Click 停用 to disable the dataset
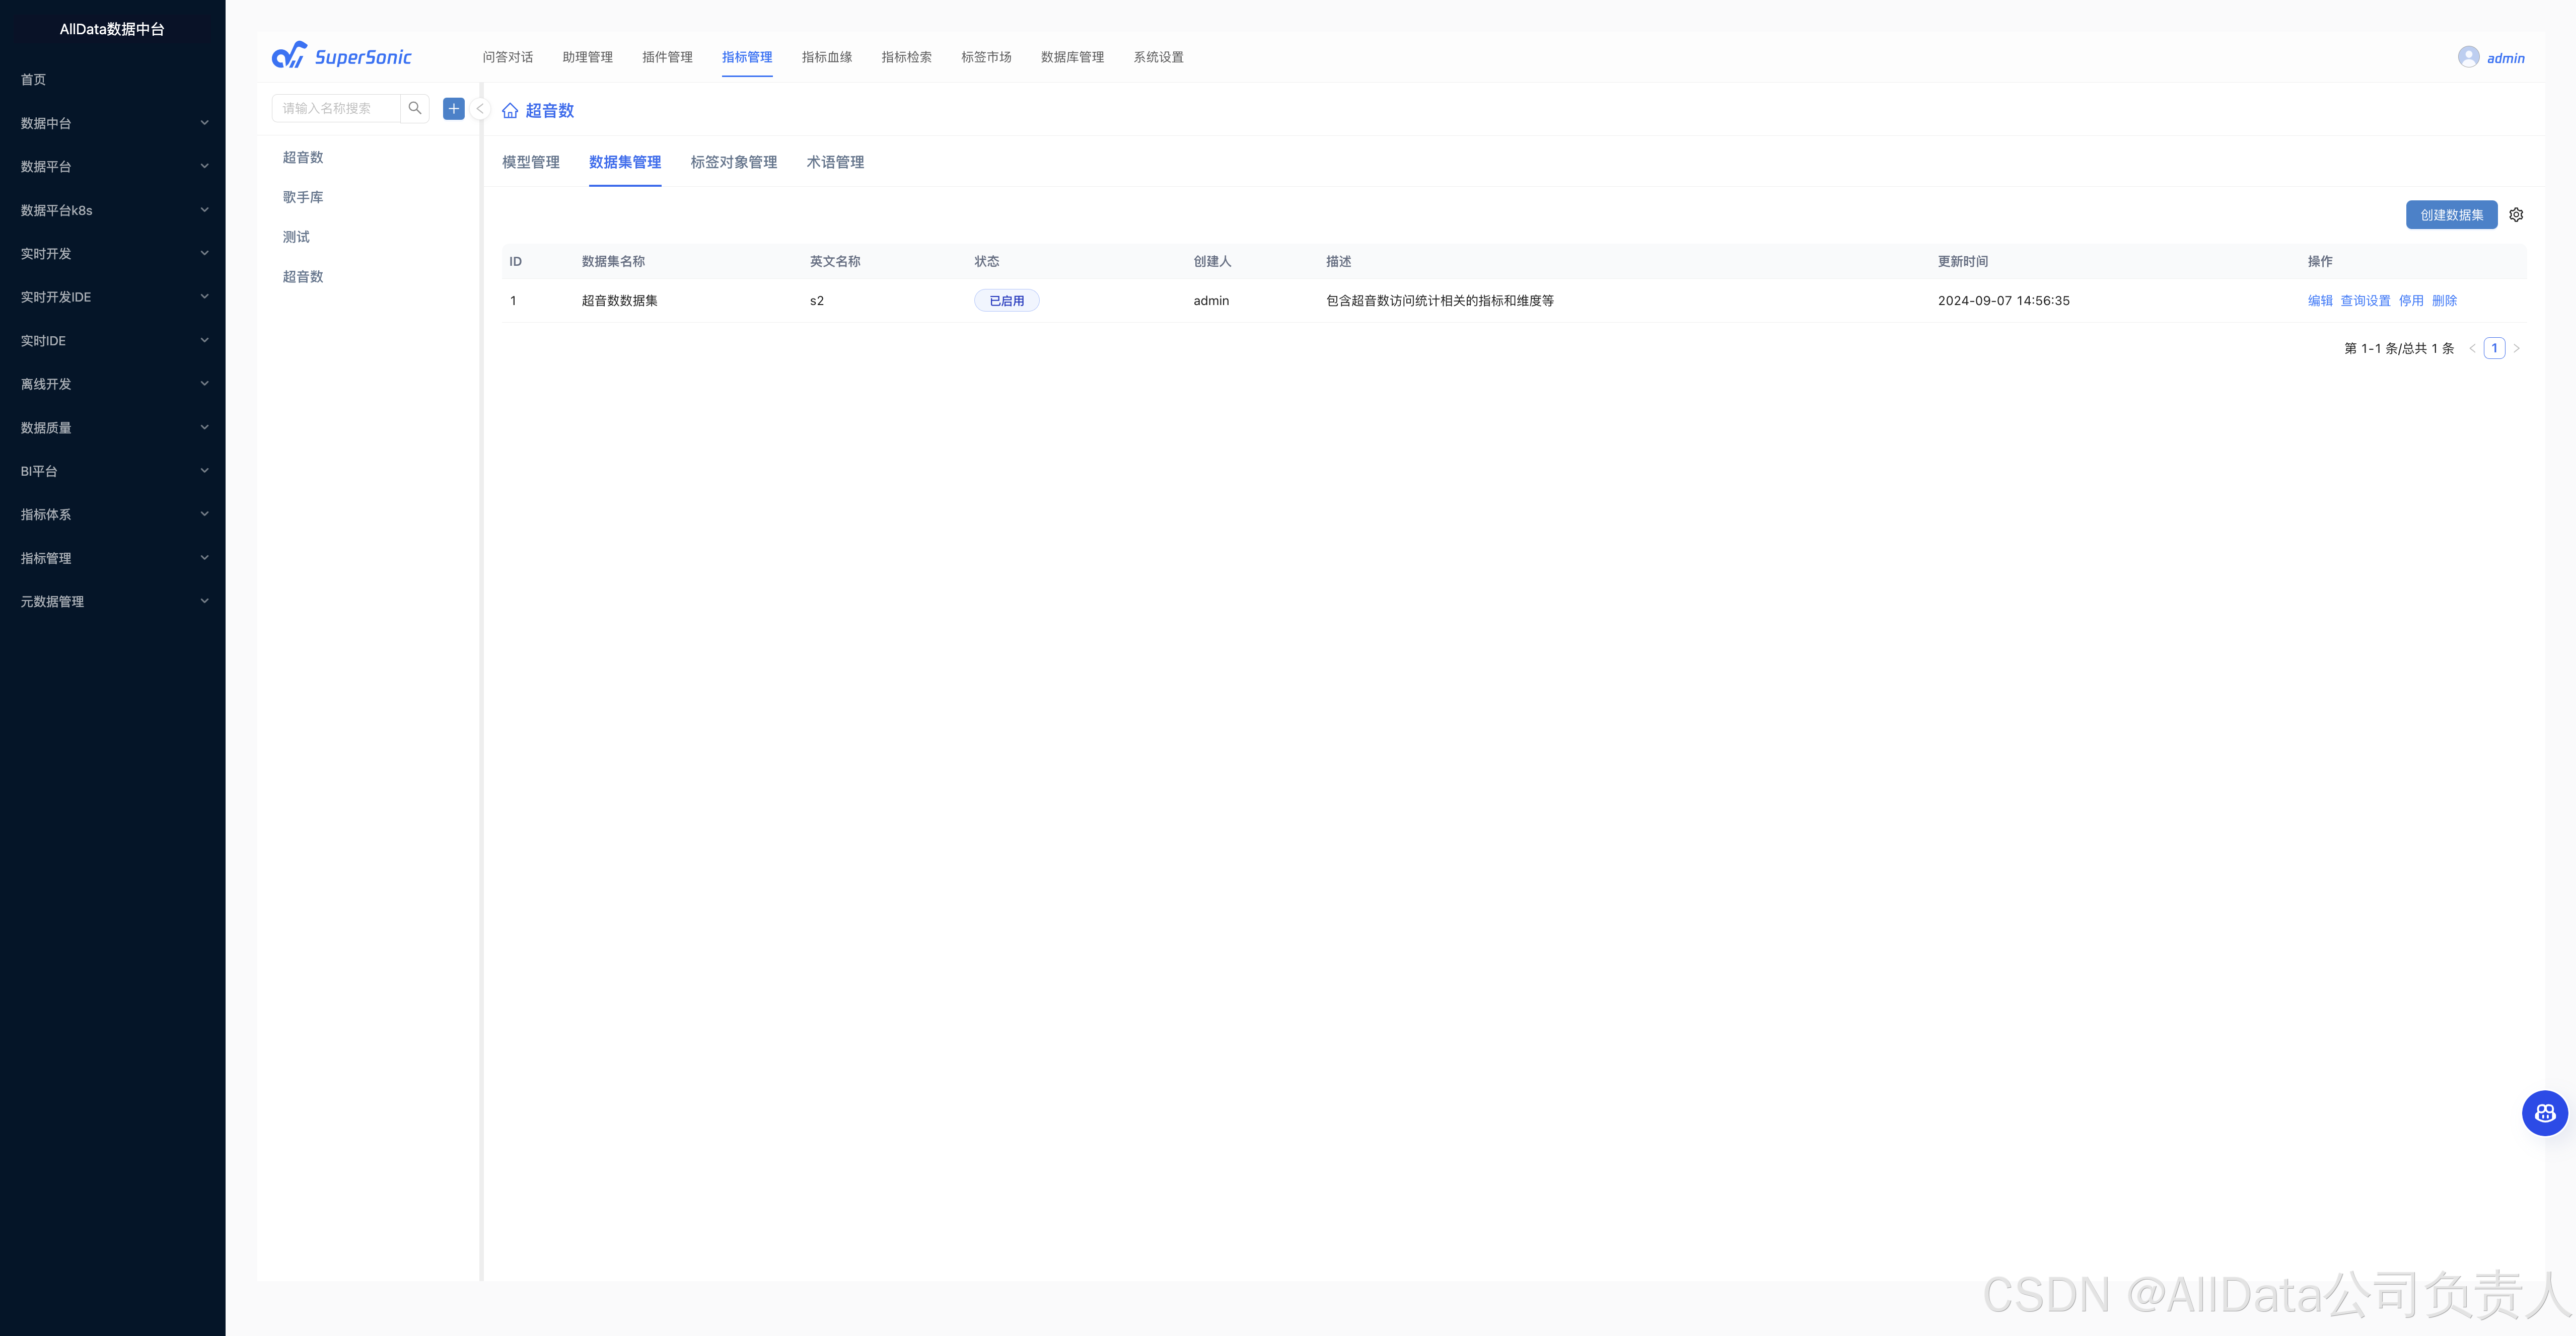 (2411, 301)
